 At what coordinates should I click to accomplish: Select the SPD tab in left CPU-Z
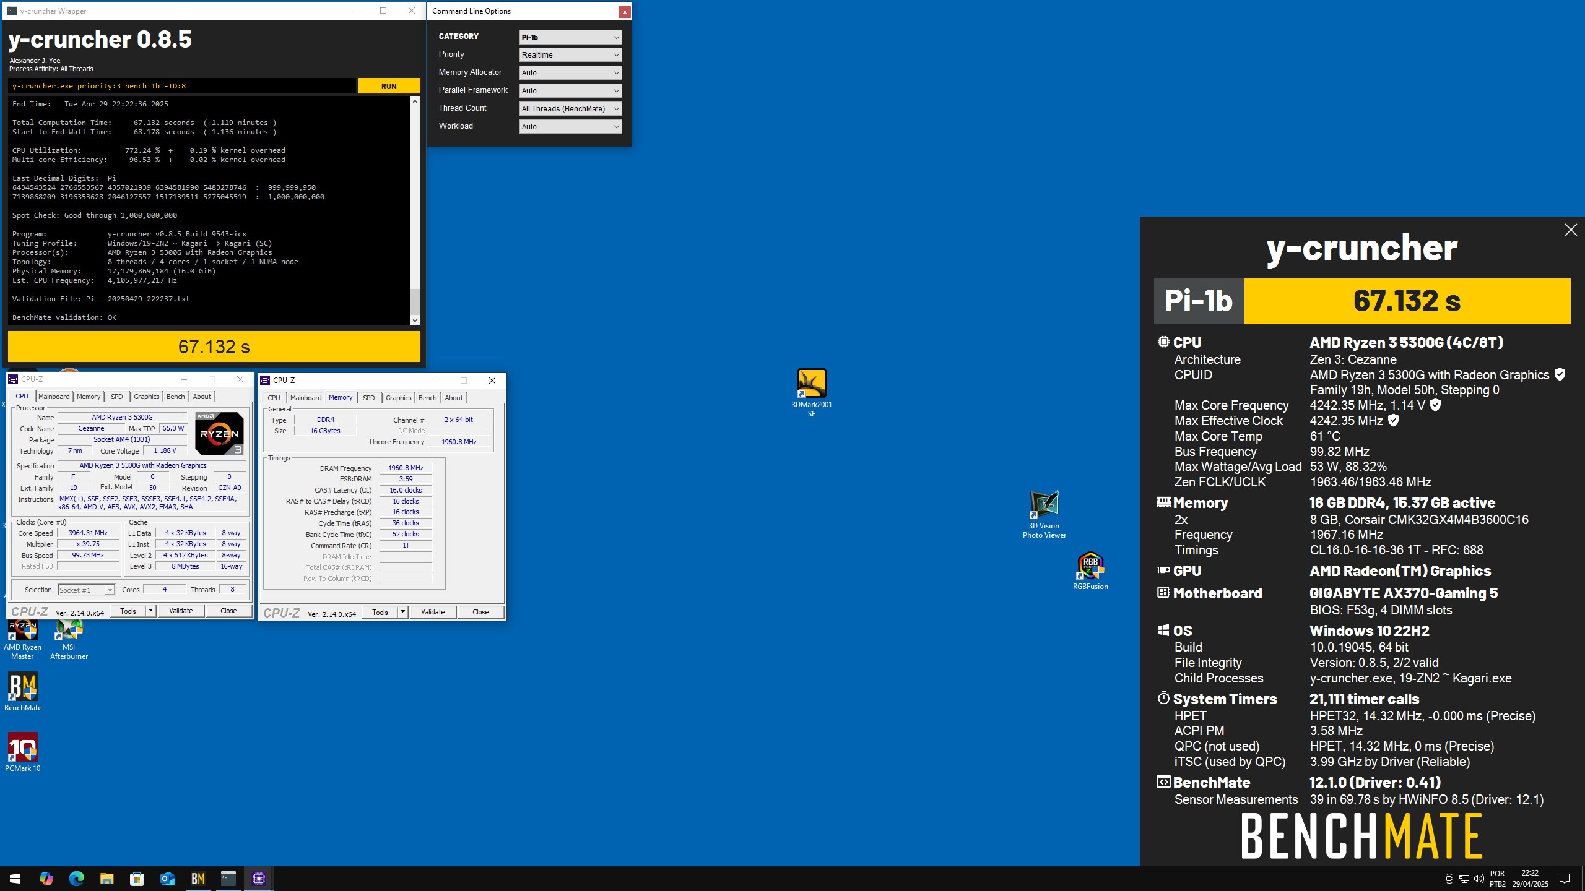pos(116,397)
